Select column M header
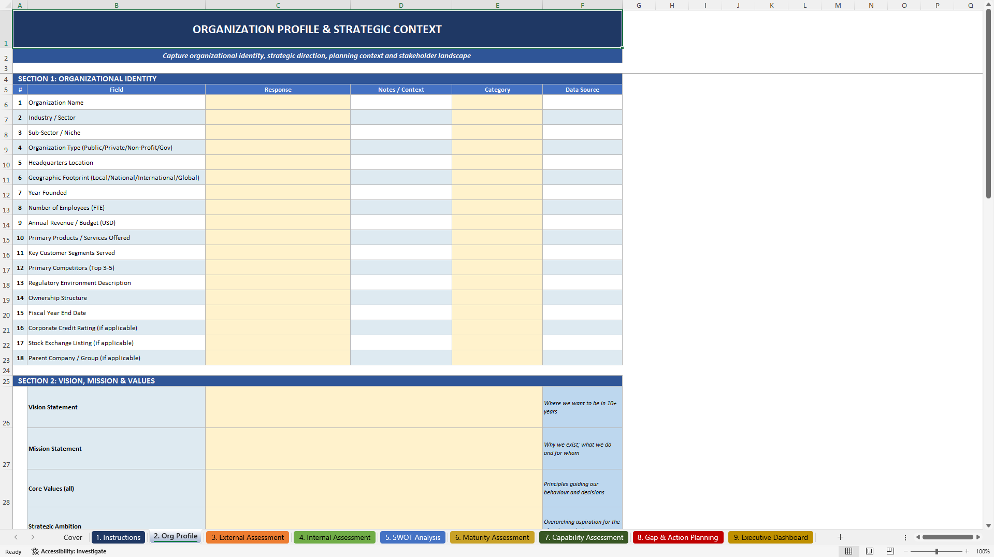The width and height of the screenshot is (994, 557). [838, 5]
